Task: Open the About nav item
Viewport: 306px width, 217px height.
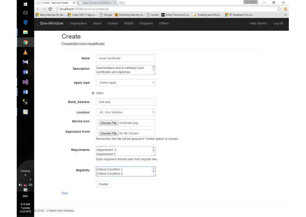Action: [97, 23]
